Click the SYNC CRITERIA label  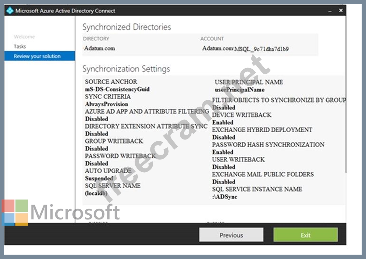coord(108,97)
